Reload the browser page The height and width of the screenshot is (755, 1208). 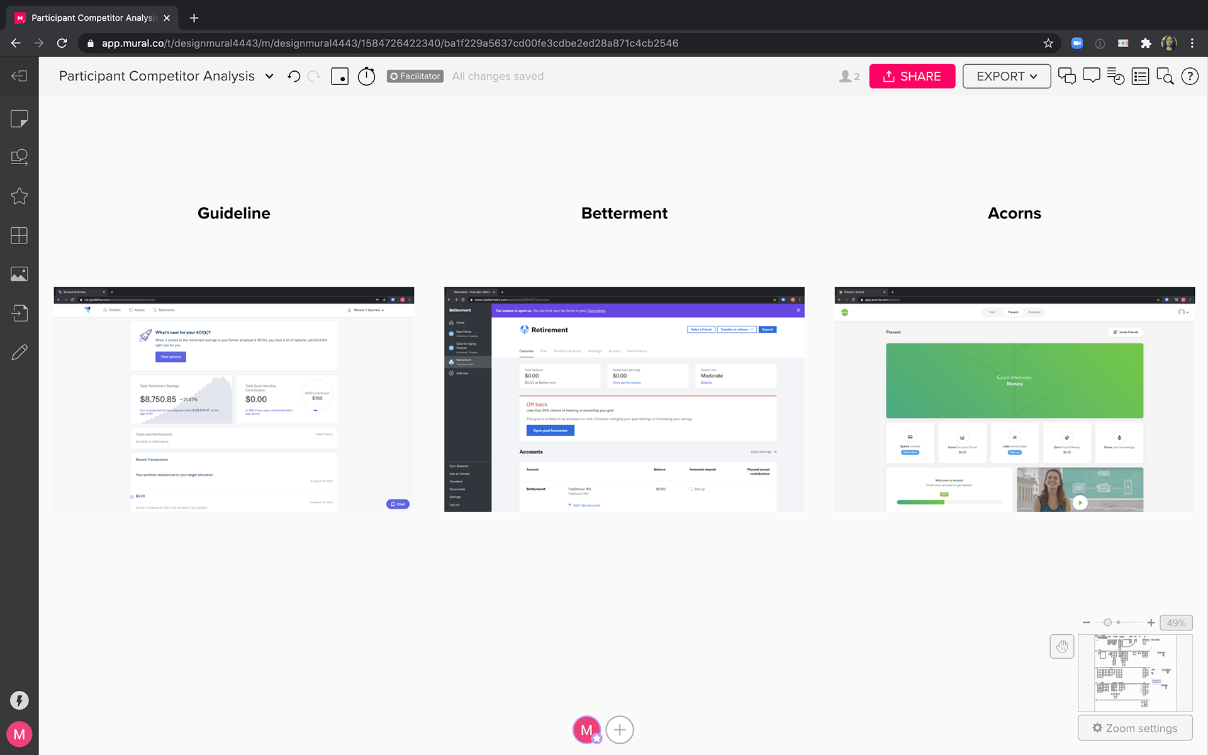pyautogui.click(x=62, y=43)
